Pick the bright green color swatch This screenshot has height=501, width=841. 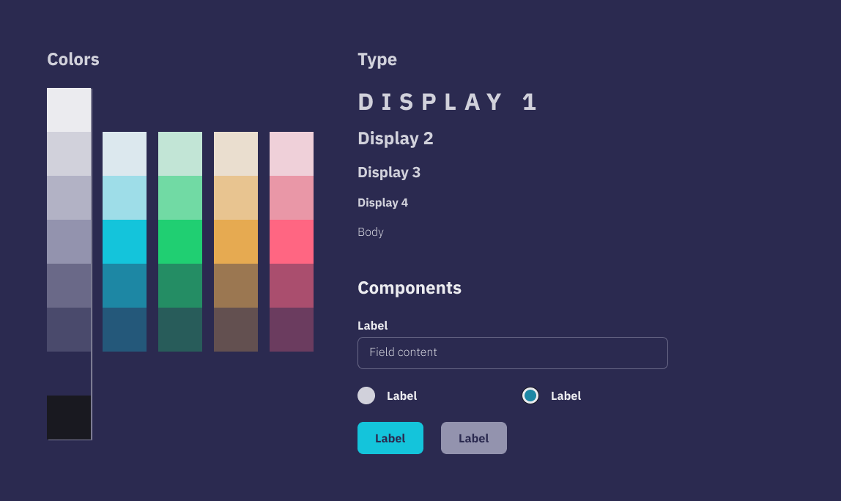180,242
